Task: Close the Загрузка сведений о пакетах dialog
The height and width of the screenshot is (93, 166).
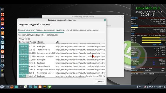Action: pyautogui.click(x=105, y=20)
